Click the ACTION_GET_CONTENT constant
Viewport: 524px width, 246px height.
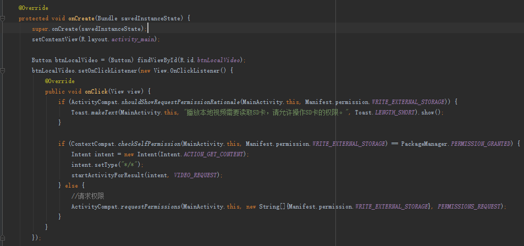[216, 154]
